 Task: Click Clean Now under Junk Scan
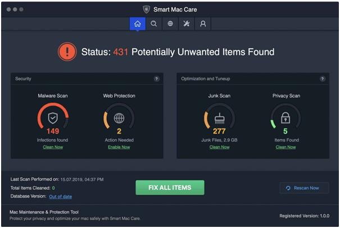point(219,147)
